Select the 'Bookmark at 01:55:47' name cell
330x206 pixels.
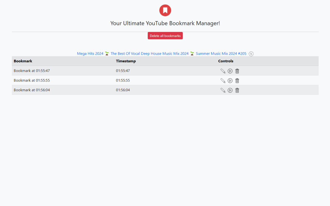(63, 71)
